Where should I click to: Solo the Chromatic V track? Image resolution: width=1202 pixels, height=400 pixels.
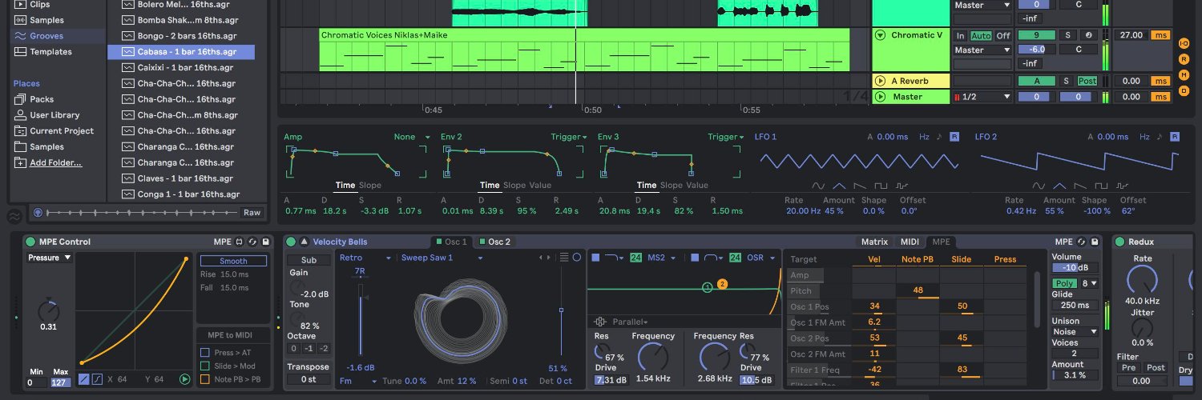point(1067,35)
